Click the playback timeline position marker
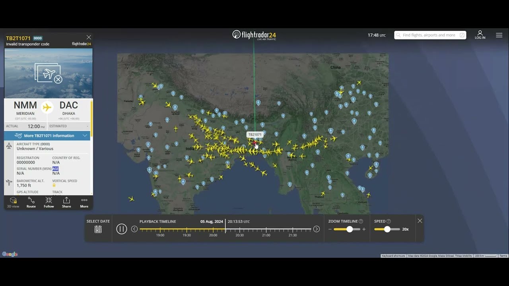Screen dimensions: 509x286 [x=225, y=226]
